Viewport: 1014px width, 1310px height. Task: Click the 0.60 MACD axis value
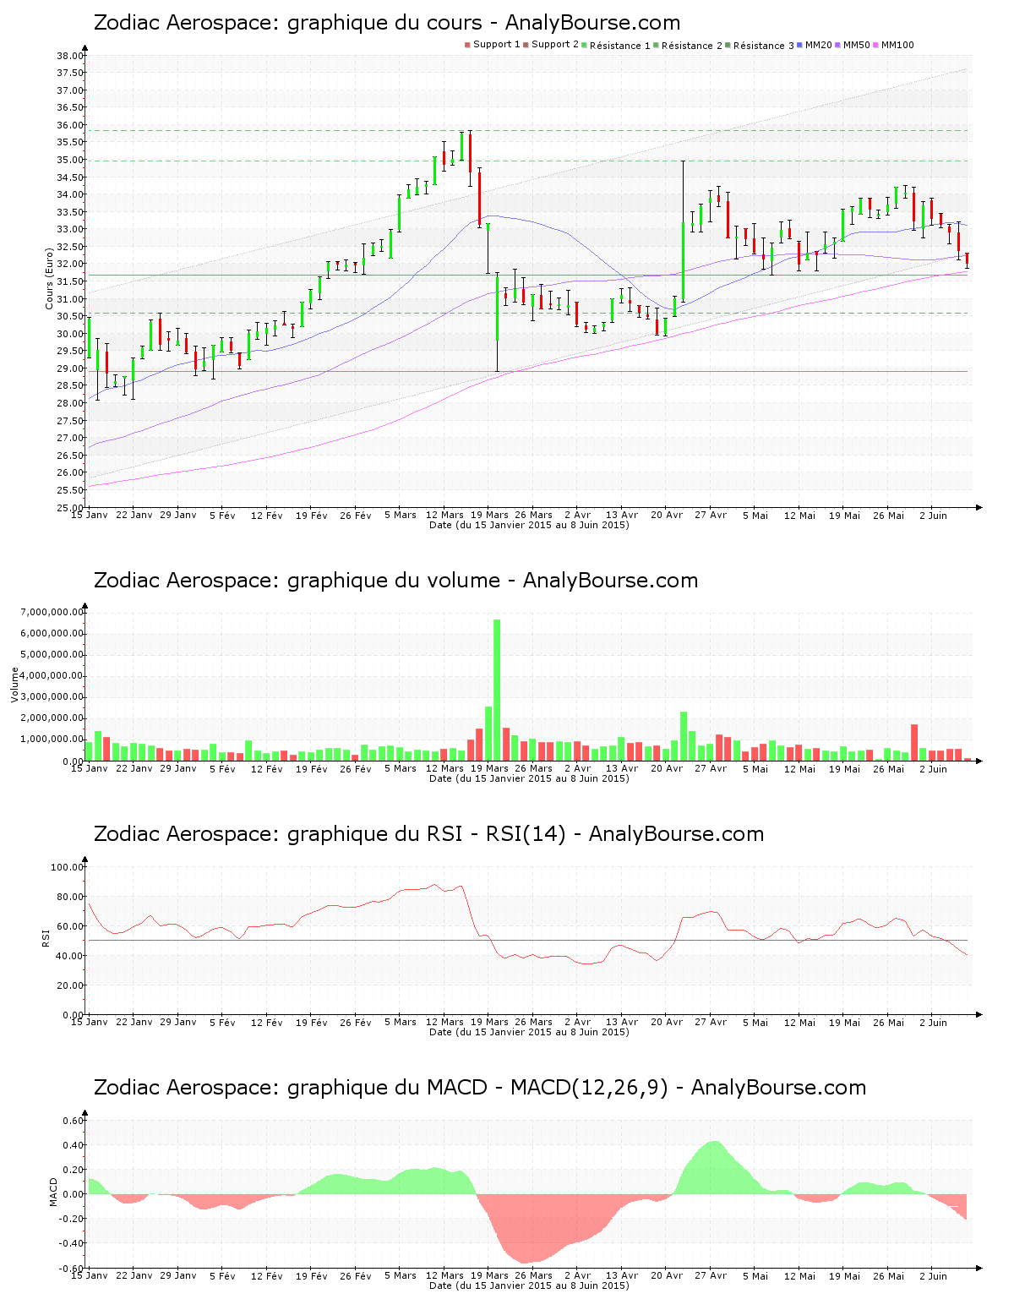[x=74, y=1121]
